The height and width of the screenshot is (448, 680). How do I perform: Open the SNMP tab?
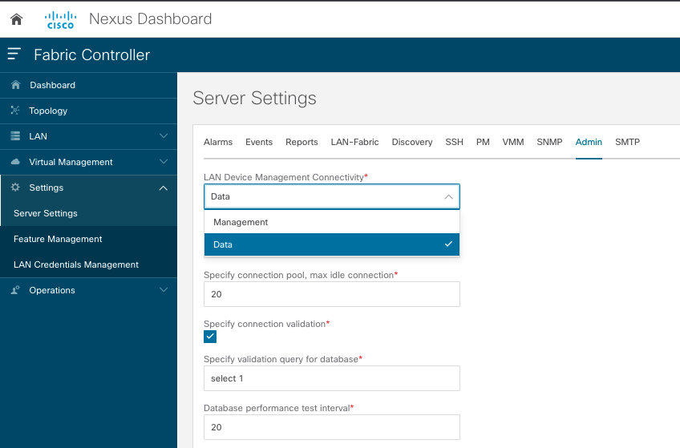click(549, 142)
